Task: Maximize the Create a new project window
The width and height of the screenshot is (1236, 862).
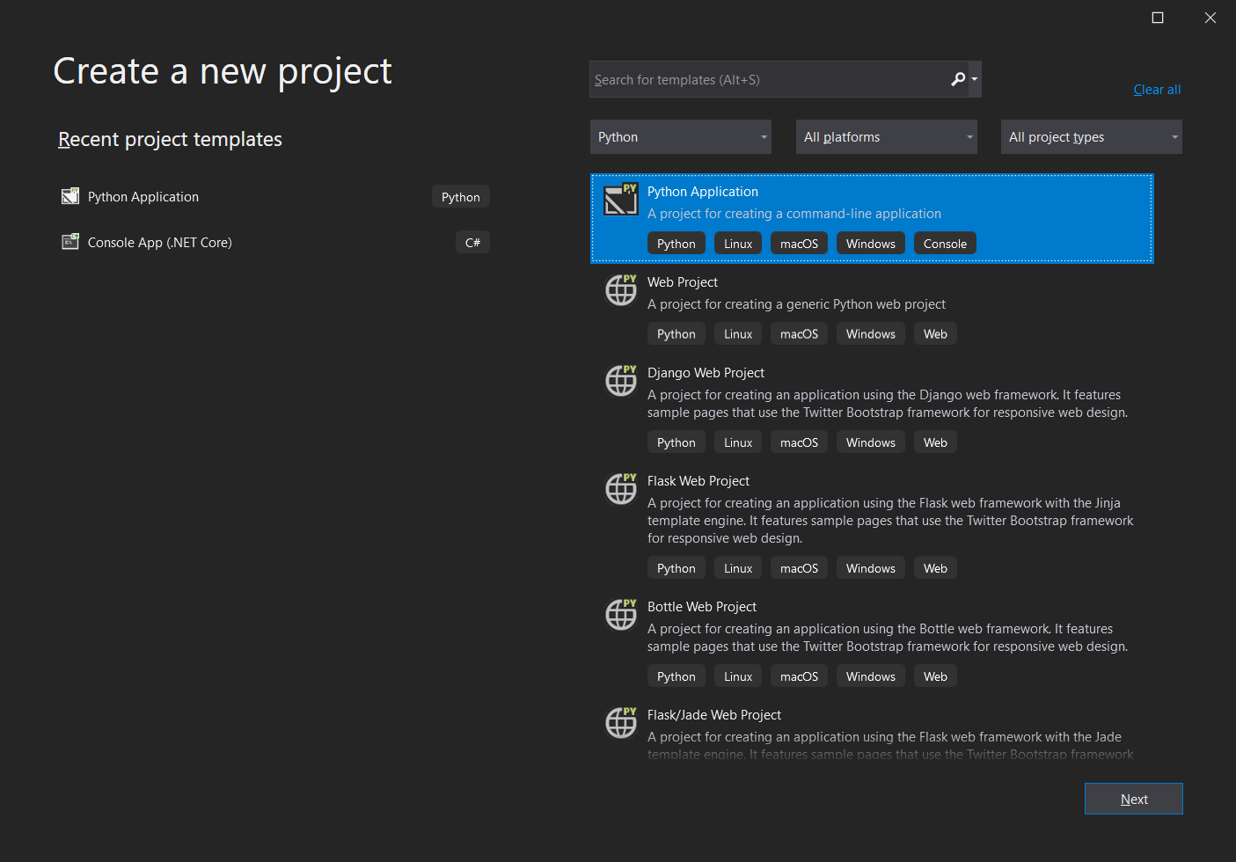Action: pyautogui.click(x=1158, y=18)
